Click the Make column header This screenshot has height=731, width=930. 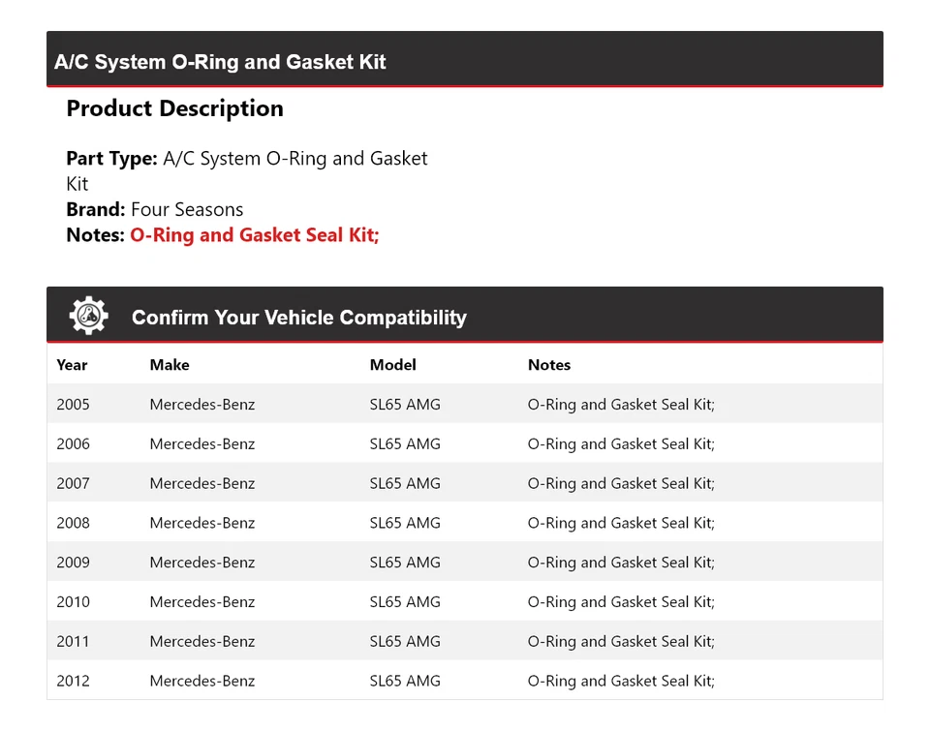click(170, 365)
